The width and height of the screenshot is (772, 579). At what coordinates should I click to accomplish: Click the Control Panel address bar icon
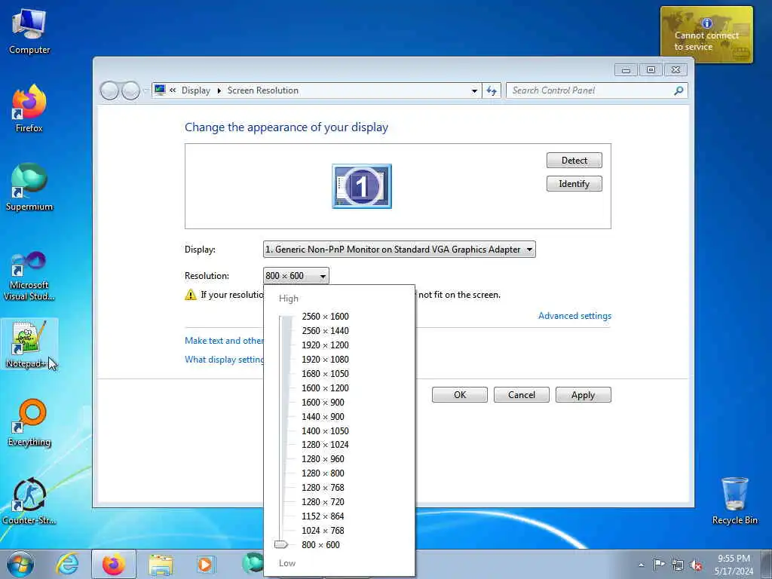[x=160, y=90]
